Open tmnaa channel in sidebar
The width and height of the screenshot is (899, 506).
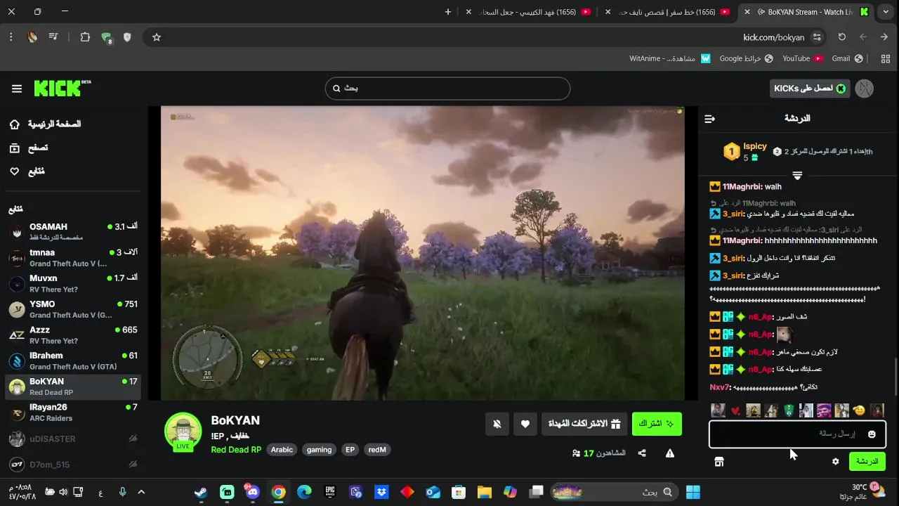(x=73, y=258)
